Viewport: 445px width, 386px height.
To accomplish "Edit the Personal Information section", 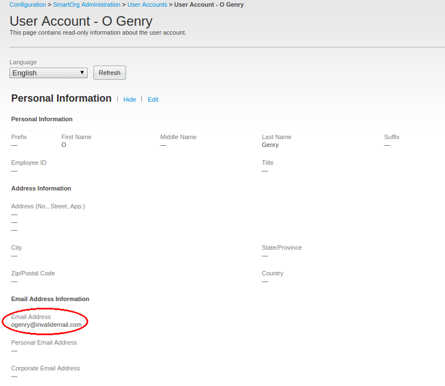I will (x=153, y=99).
